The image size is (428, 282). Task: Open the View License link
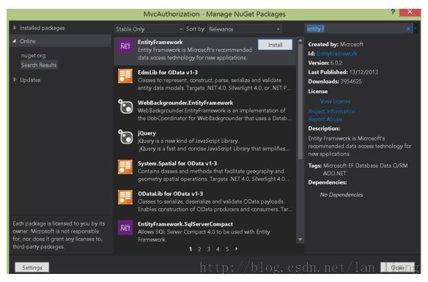[335, 101]
